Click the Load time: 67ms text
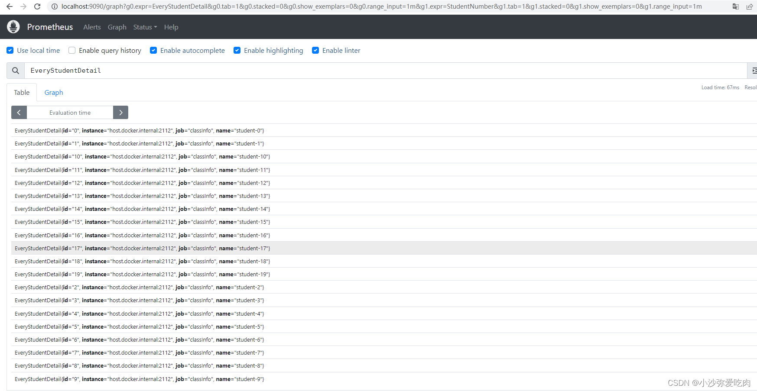This screenshot has width=757, height=391. click(720, 87)
